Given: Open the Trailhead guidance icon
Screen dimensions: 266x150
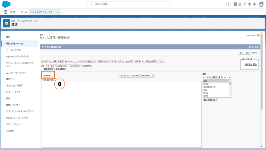Looking at the screenshot, I should pyautogui.click(x=240, y=4).
